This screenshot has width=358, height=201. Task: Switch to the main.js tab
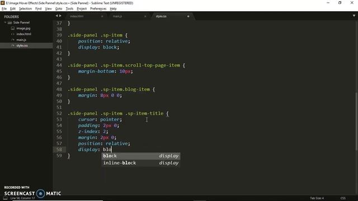point(117,16)
